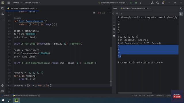Open the Problems tool window
The width and height of the screenshot is (184, 103).
3,91
